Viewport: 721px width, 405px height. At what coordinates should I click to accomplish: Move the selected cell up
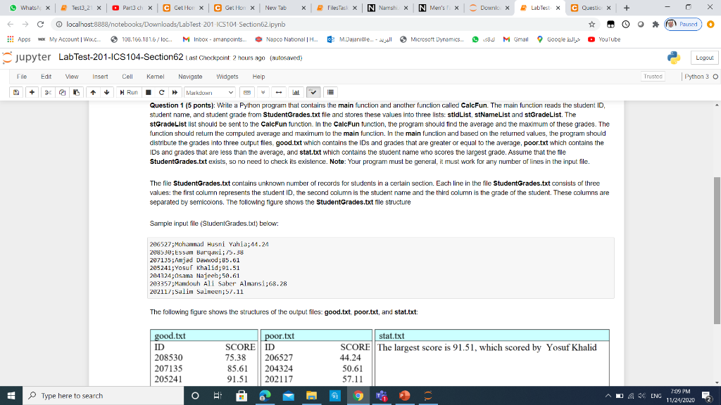point(92,92)
